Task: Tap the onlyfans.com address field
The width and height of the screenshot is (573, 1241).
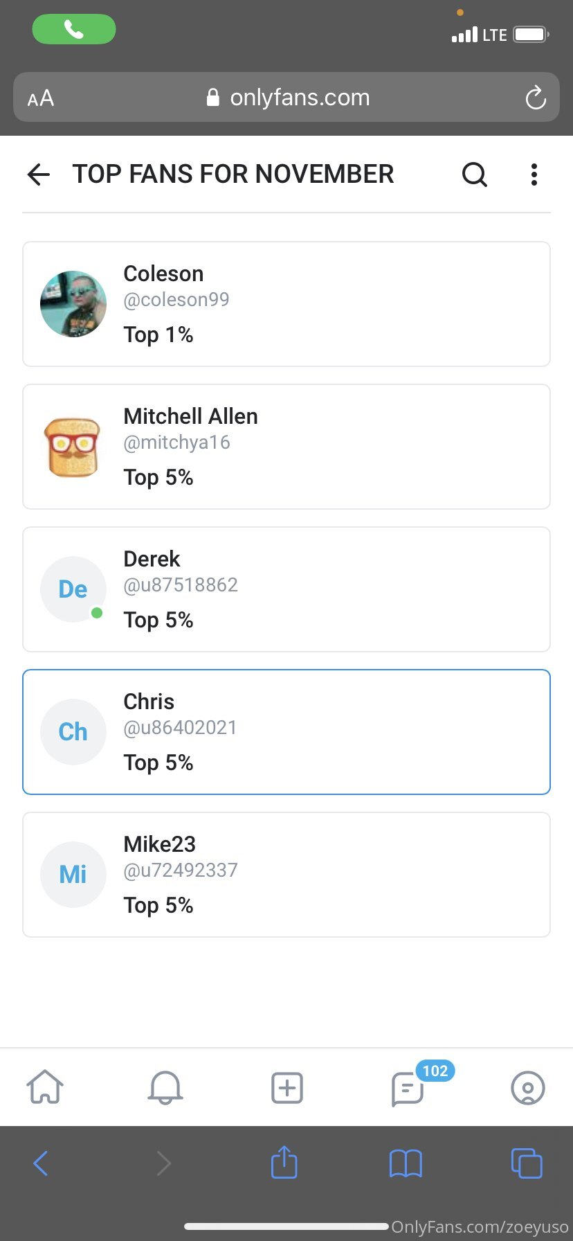Action: click(286, 97)
